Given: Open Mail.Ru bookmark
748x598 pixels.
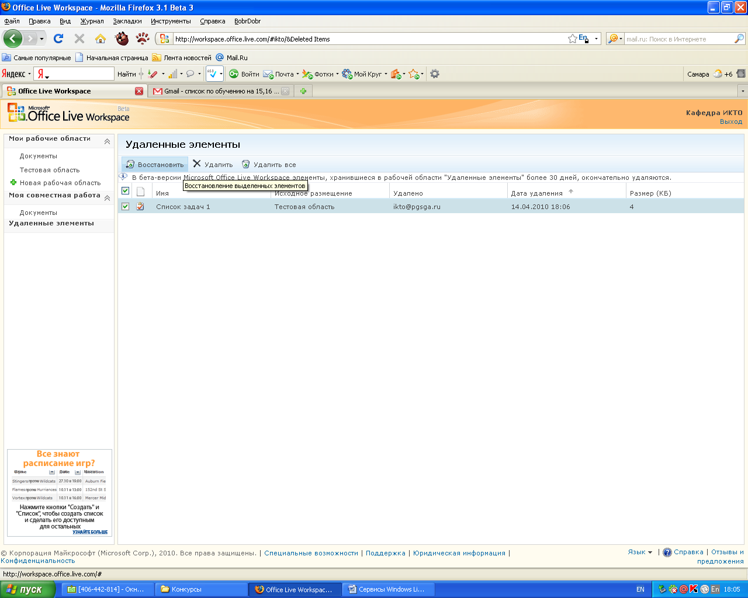Looking at the screenshot, I should tap(232, 58).
